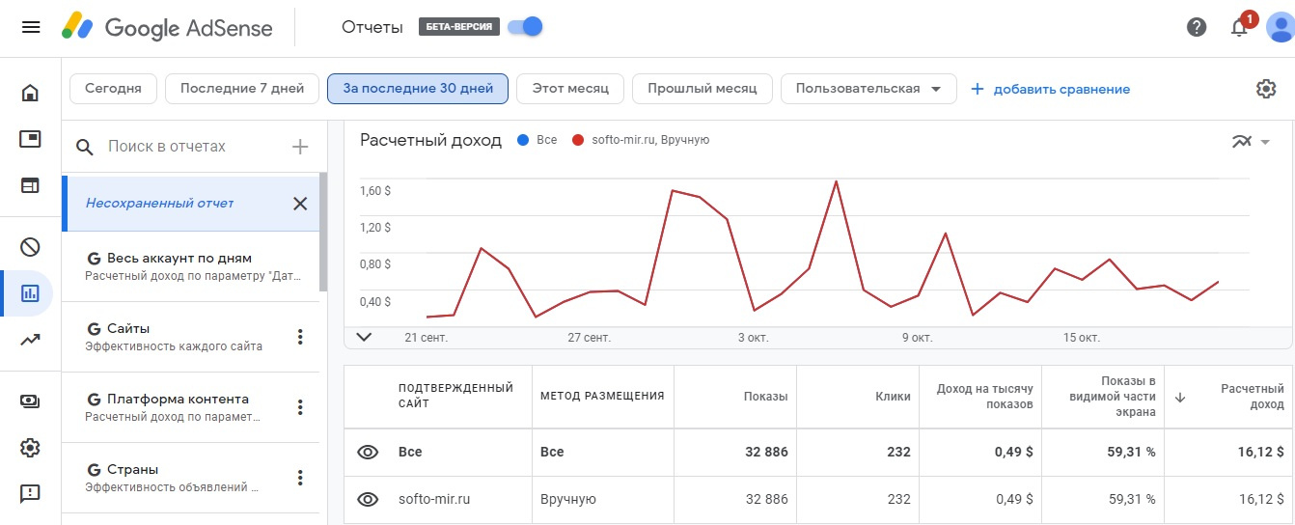
Task: Toggle visibility eye for the 'Все' row
Action: (x=367, y=452)
